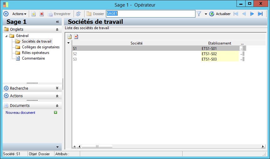
Task: Click the Enregistrer save button
Action: point(59,14)
